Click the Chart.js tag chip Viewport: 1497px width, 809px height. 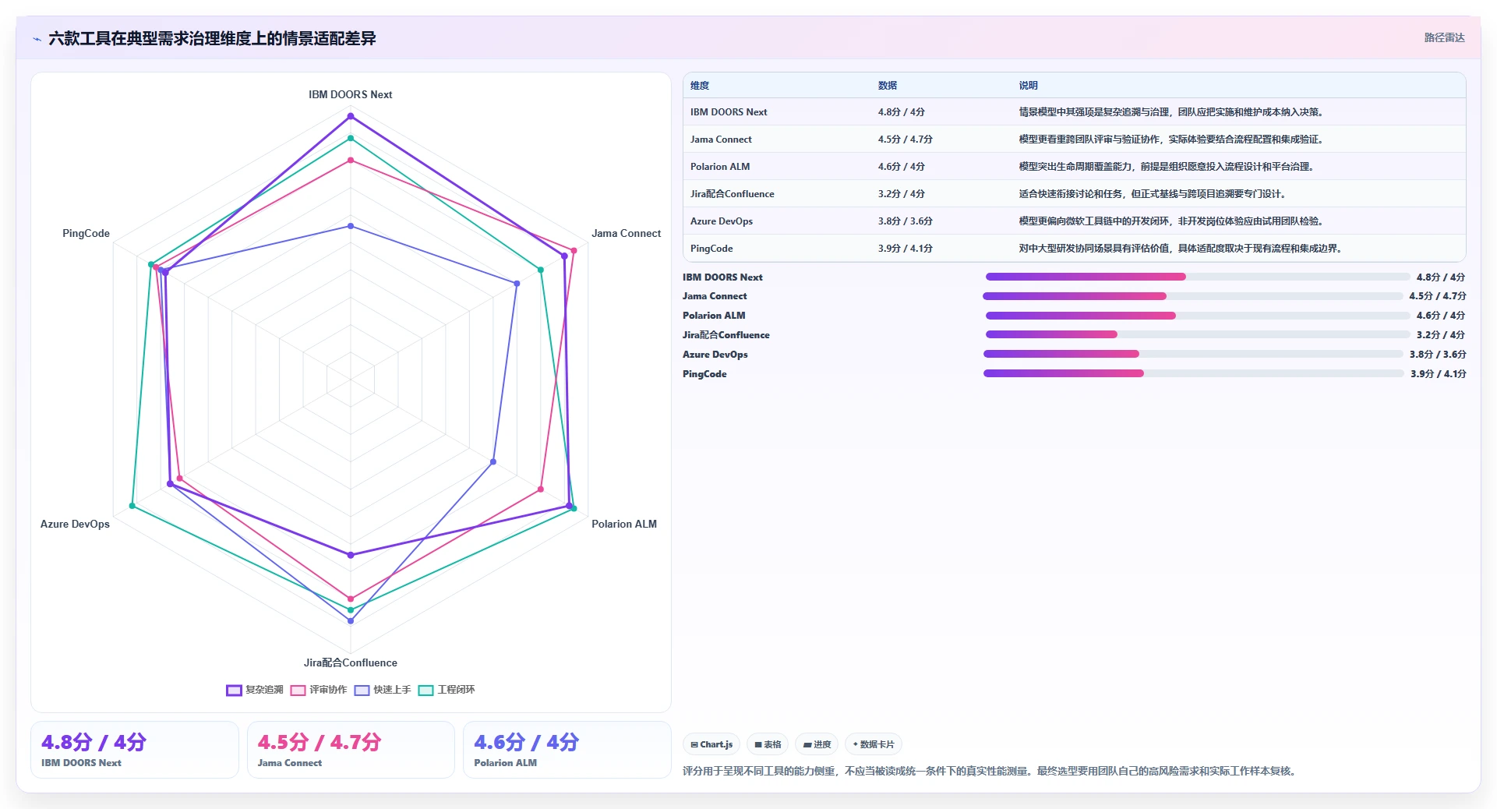pos(711,744)
